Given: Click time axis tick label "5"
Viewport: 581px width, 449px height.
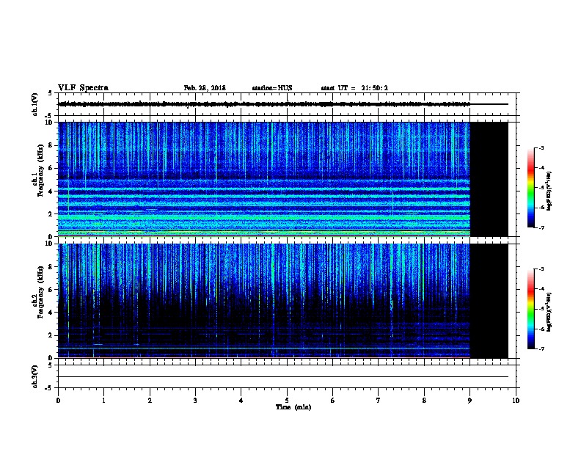Looking at the screenshot, I should tap(287, 401).
